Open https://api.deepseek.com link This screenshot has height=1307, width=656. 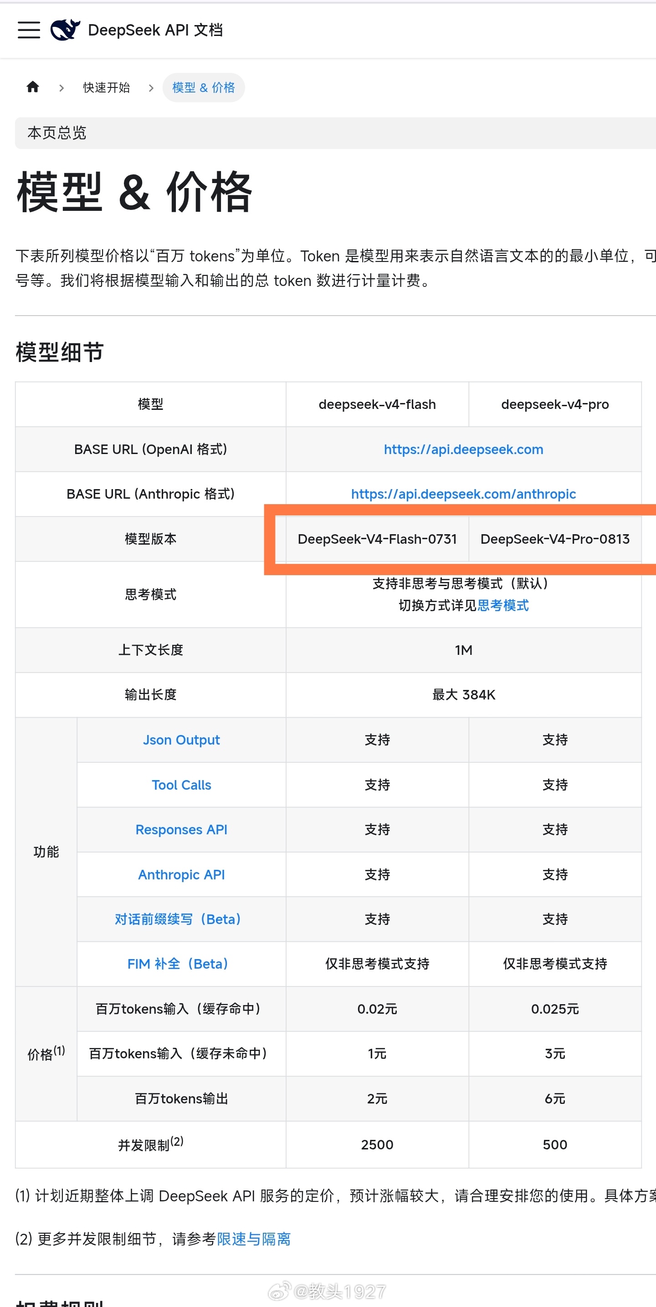[x=463, y=449]
